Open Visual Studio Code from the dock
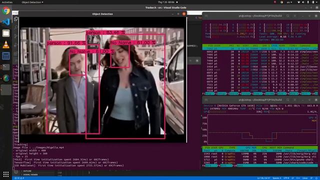Image resolution: width=320 pixels, height=180 pixels. click(x=6, y=21)
